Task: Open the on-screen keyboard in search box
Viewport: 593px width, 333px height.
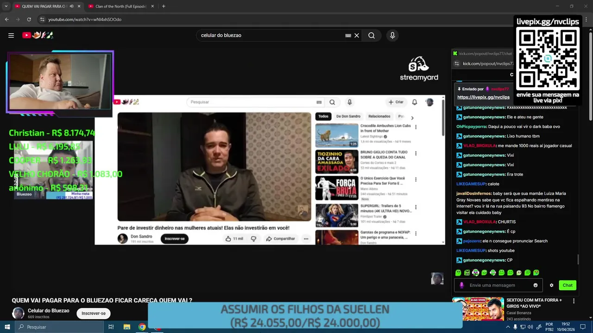Action: [x=348, y=36]
